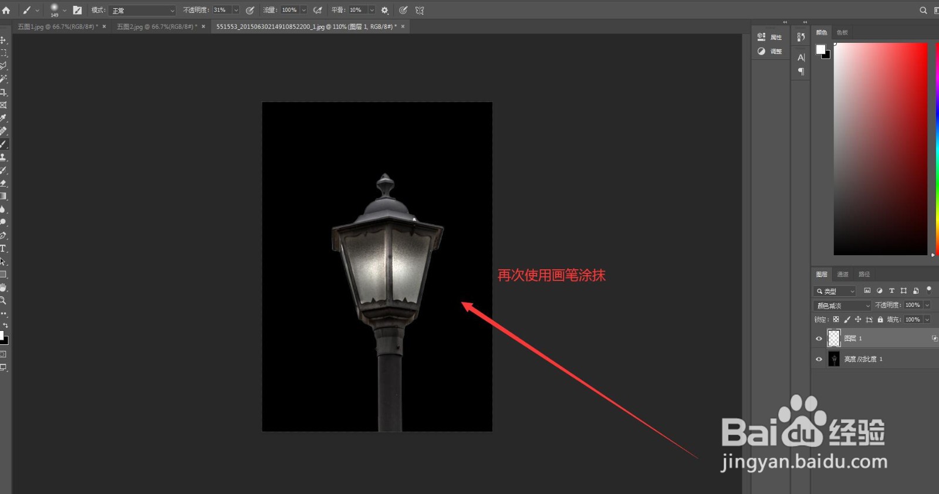This screenshot has height=494, width=939.
Task: Select the Eyedropper tool
Action: (x=4, y=118)
